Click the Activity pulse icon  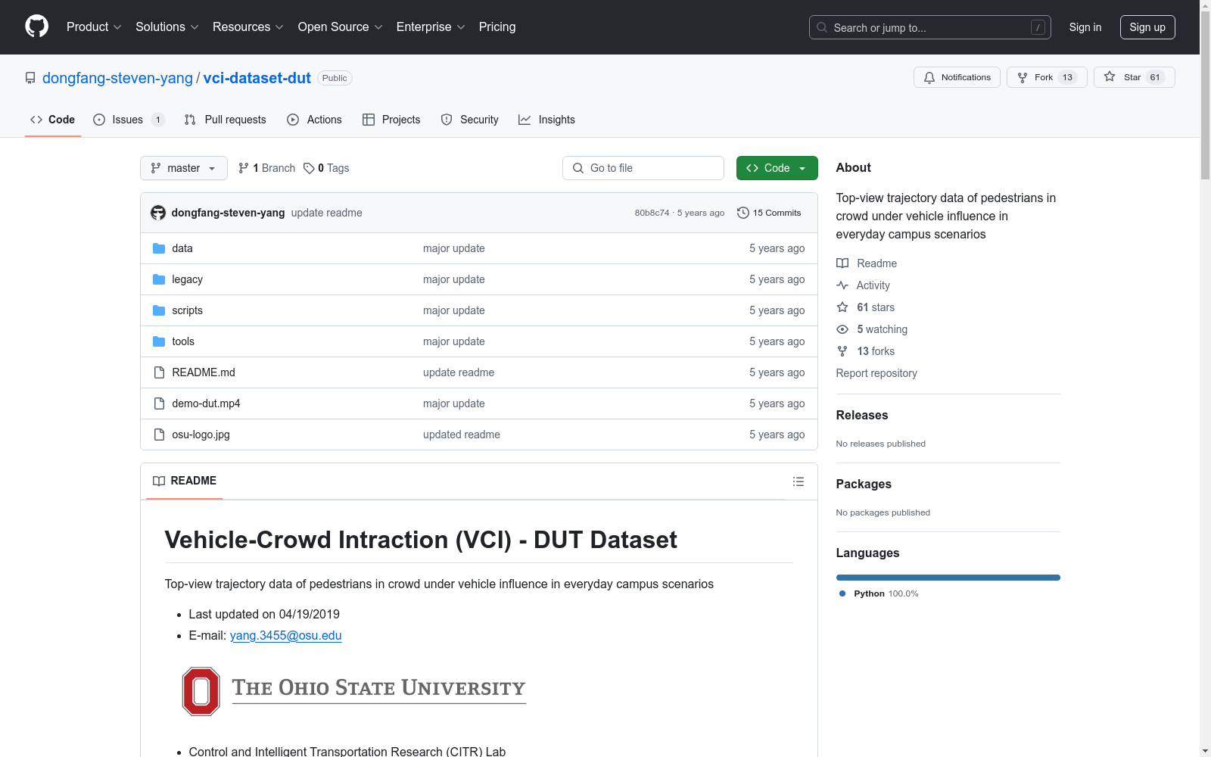(842, 285)
